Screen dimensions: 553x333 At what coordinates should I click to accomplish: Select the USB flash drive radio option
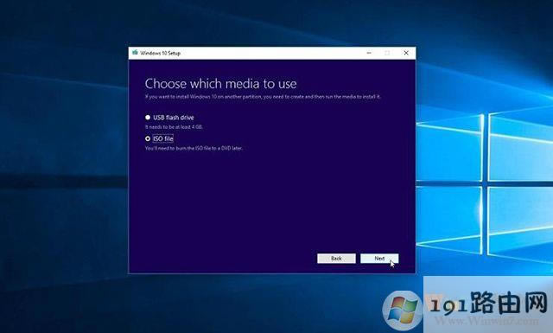pyautogui.click(x=148, y=118)
